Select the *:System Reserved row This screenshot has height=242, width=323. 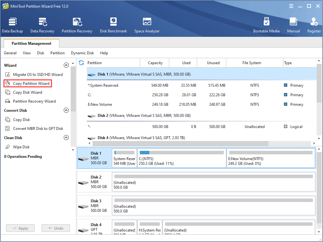point(202,85)
